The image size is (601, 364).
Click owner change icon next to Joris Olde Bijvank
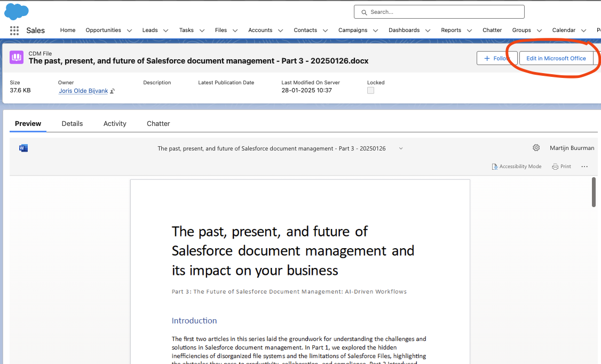112,91
